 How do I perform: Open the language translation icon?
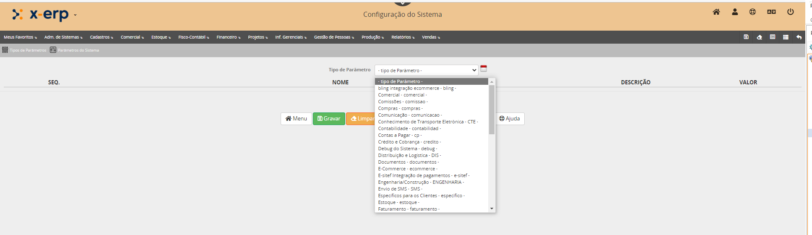771,12
